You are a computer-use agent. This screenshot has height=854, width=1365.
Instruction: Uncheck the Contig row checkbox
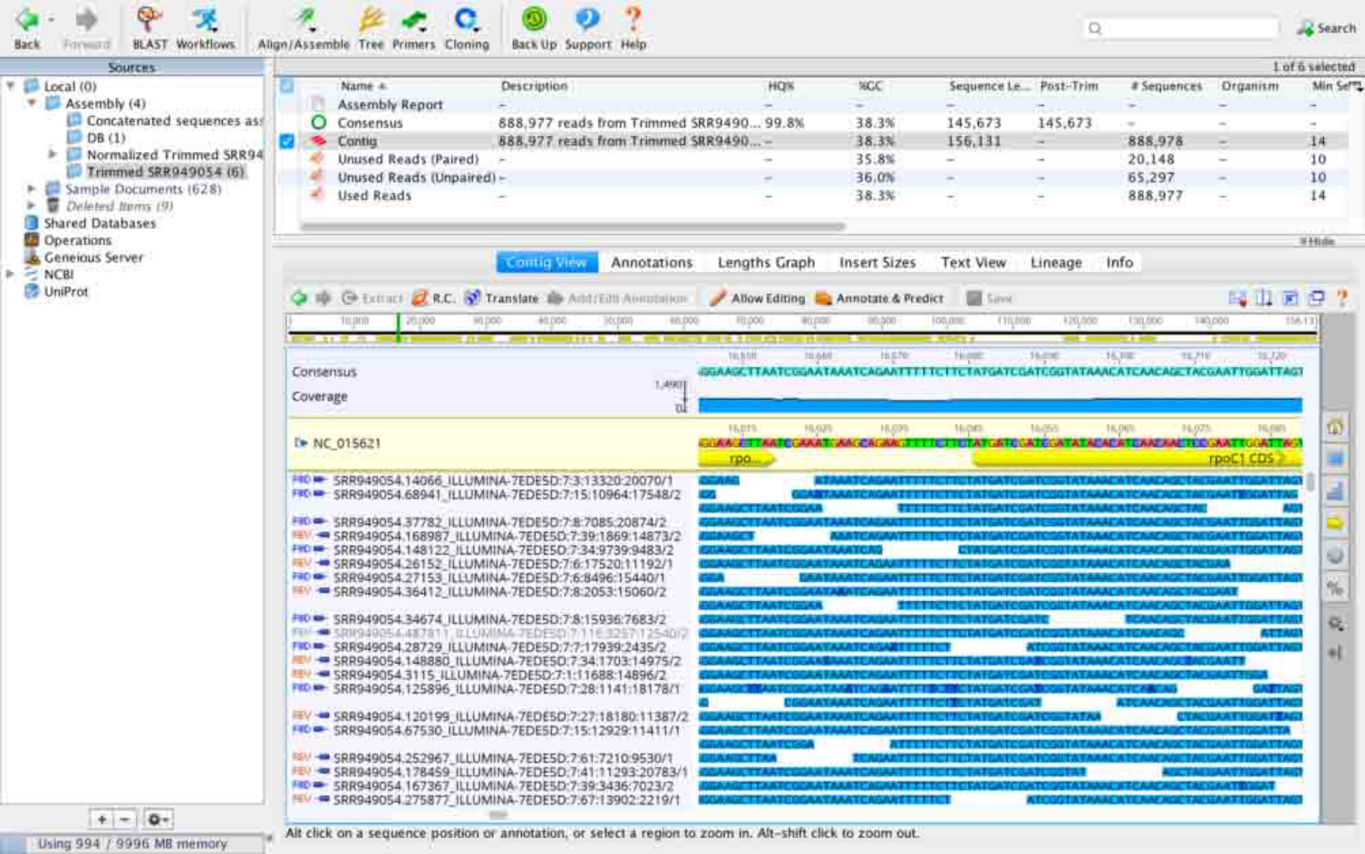click(x=287, y=141)
